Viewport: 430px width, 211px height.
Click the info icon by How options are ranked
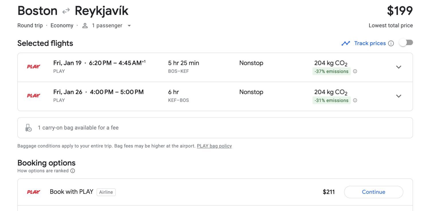[73, 171]
